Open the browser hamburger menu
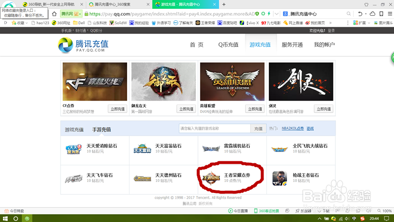The width and height of the screenshot is (394, 222). (390, 14)
